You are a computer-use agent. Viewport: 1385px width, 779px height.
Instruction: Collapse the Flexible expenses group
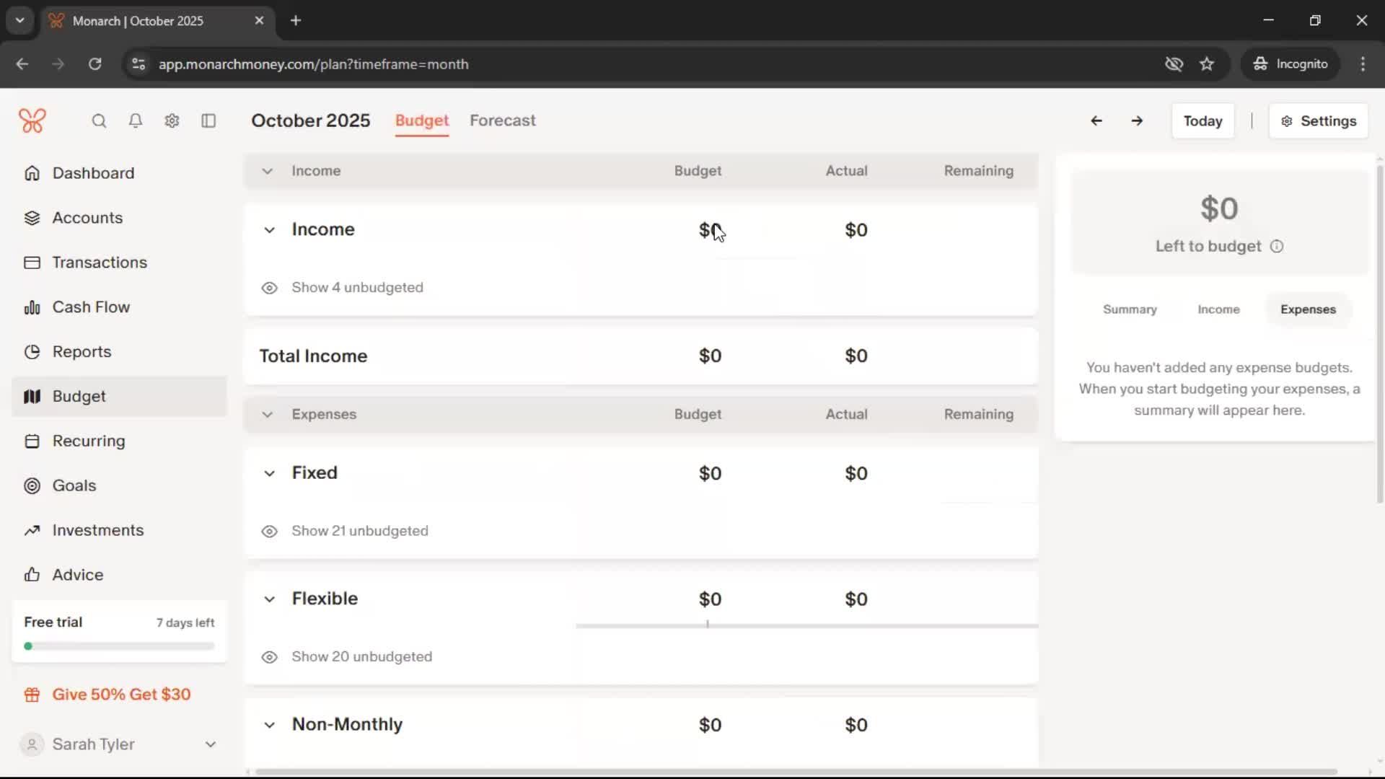269,599
